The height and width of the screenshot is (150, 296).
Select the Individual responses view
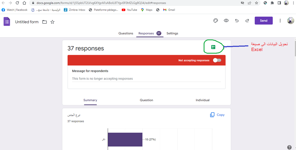[203, 100]
